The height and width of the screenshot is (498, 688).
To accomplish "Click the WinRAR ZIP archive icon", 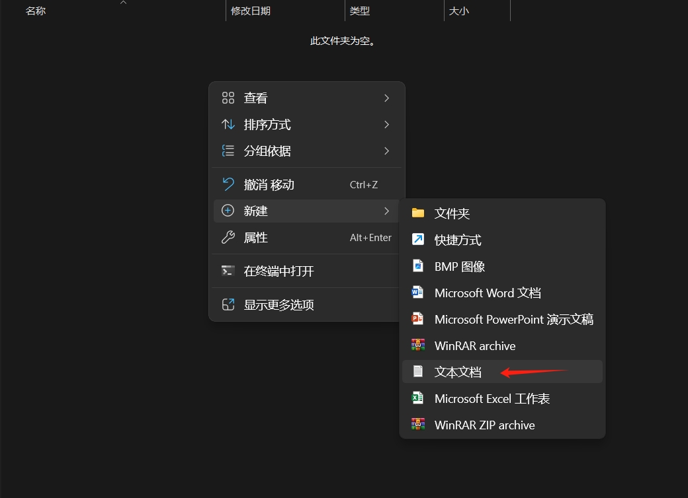I will [x=418, y=425].
